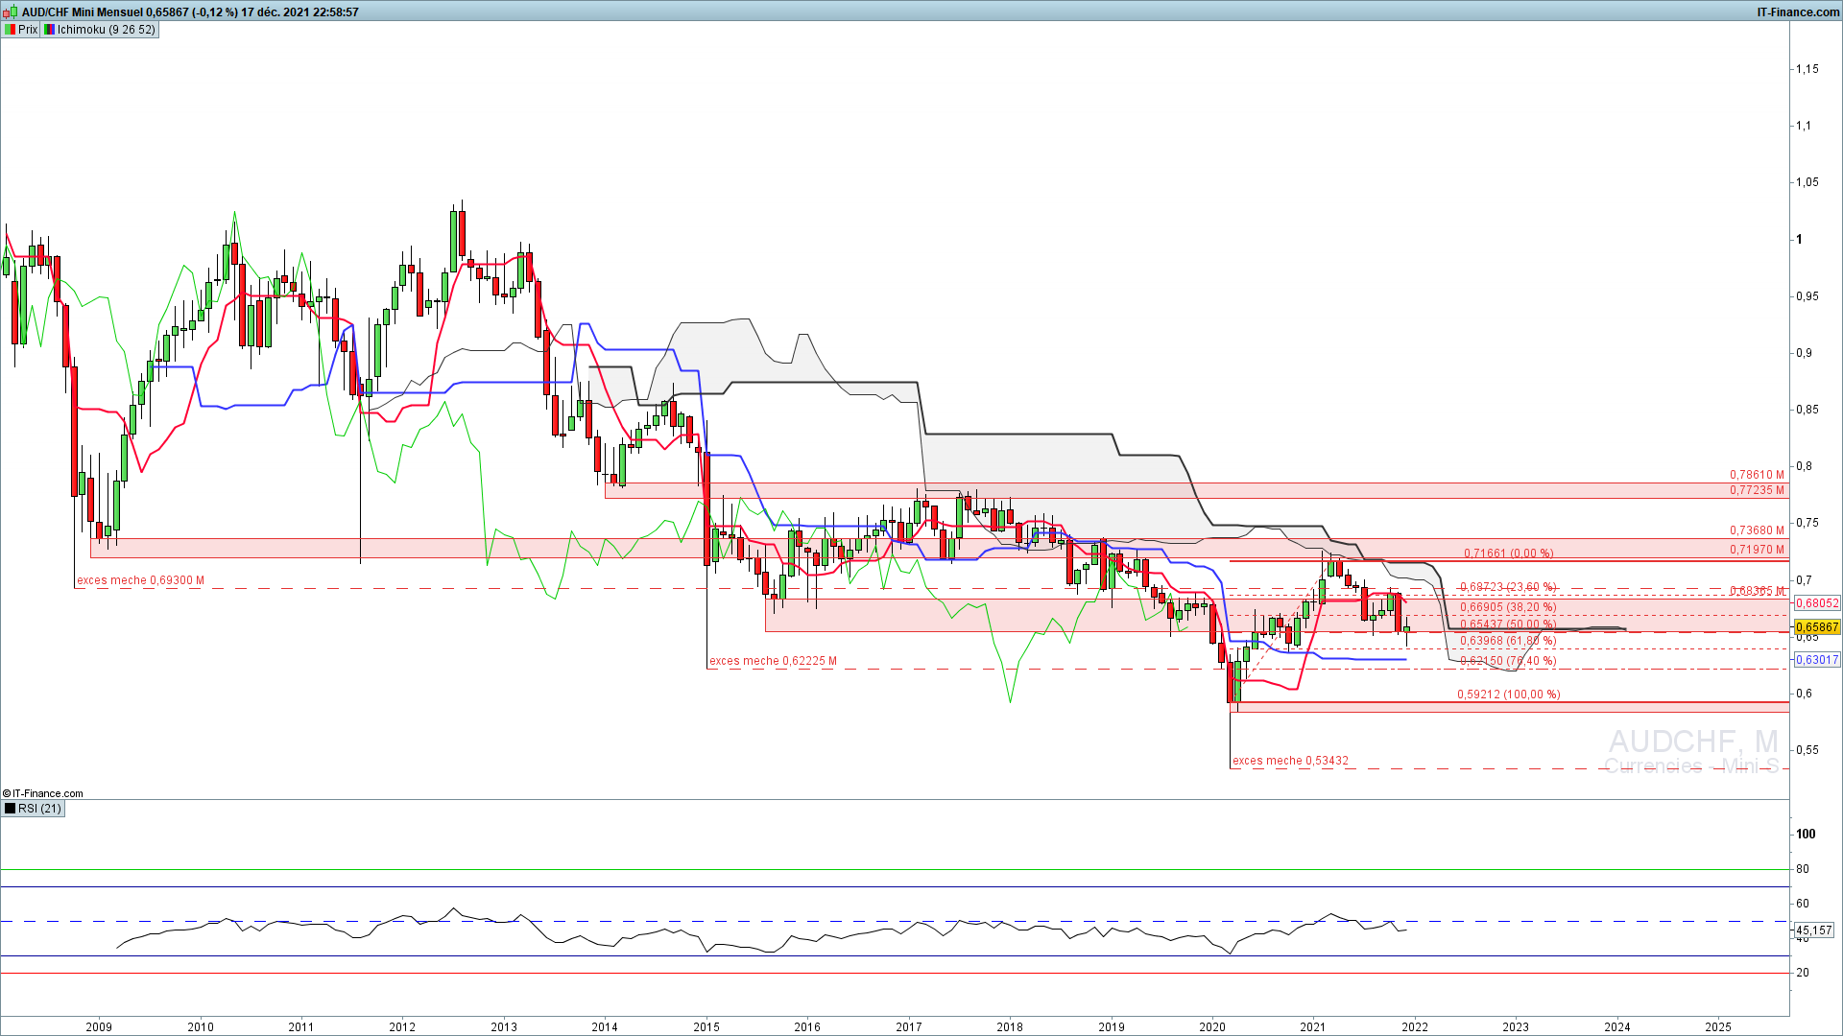Open the Prix price settings tag
This screenshot has height=1036, width=1843.
21,30
